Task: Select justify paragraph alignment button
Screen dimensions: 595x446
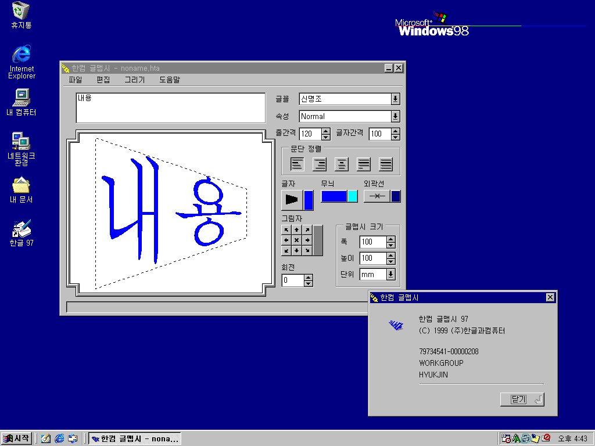Action: coord(364,164)
